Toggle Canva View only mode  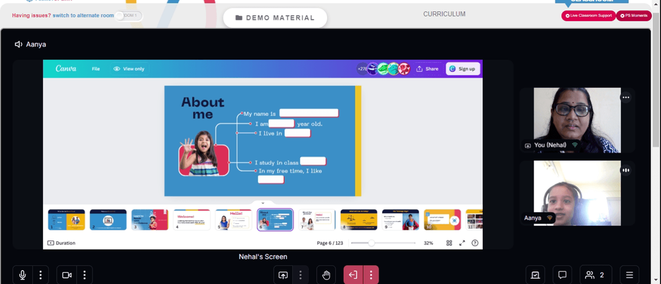(129, 69)
